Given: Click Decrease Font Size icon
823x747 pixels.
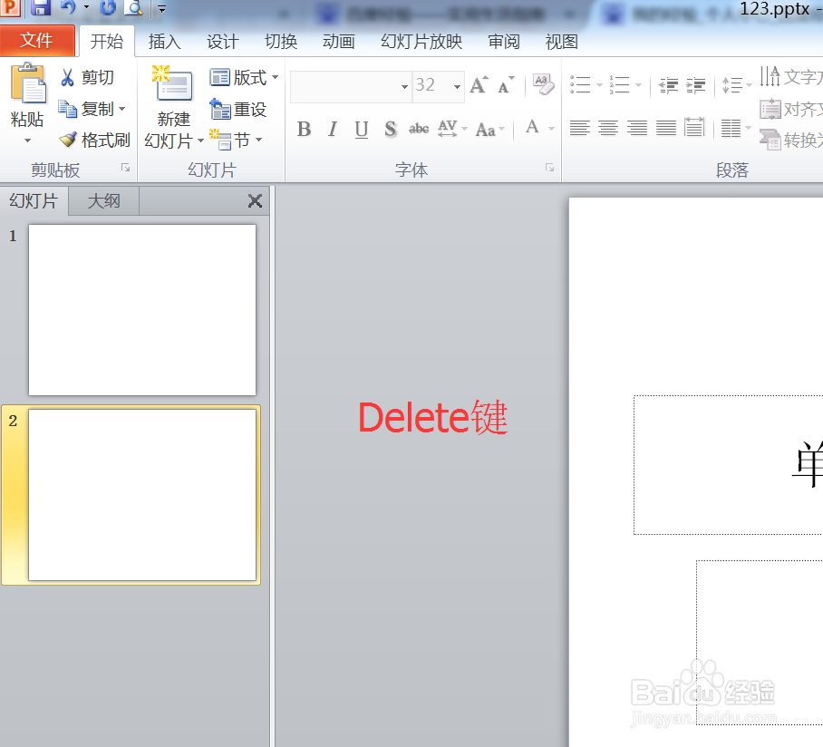Looking at the screenshot, I should coord(506,84).
